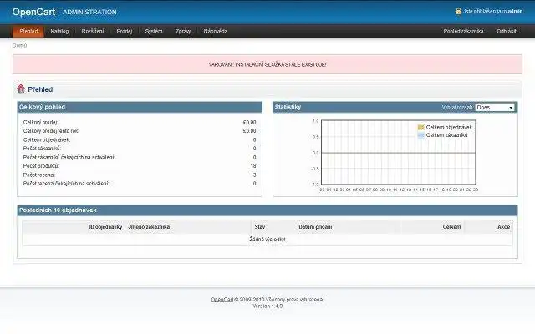Click the Počet recenzí label
The width and height of the screenshot is (535, 334).
(x=39, y=175)
